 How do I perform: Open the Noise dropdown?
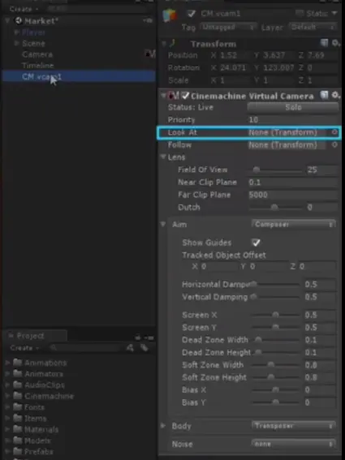(294, 444)
